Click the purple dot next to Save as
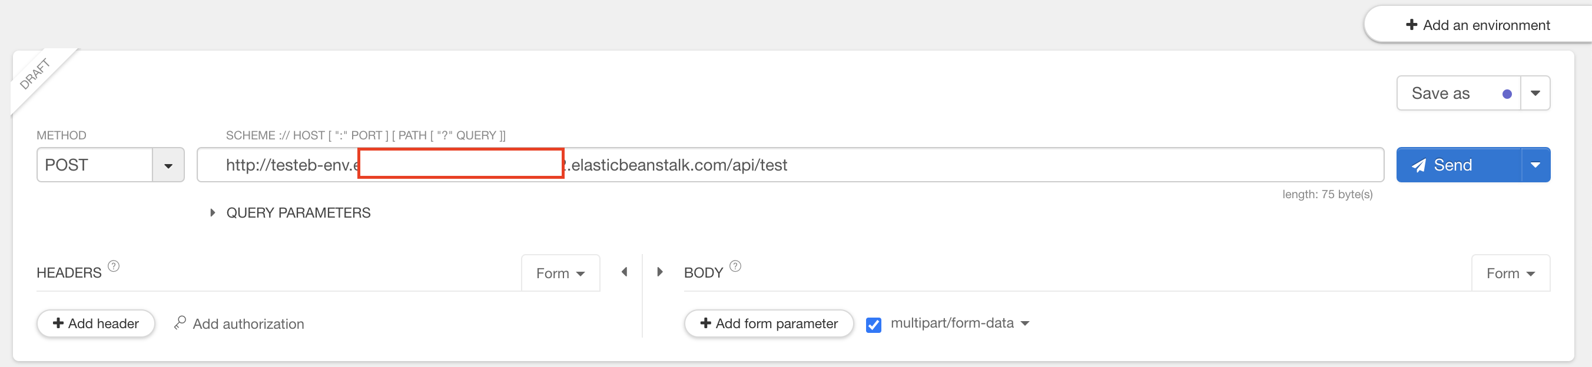Viewport: 1592px width, 367px height. (1507, 94)
